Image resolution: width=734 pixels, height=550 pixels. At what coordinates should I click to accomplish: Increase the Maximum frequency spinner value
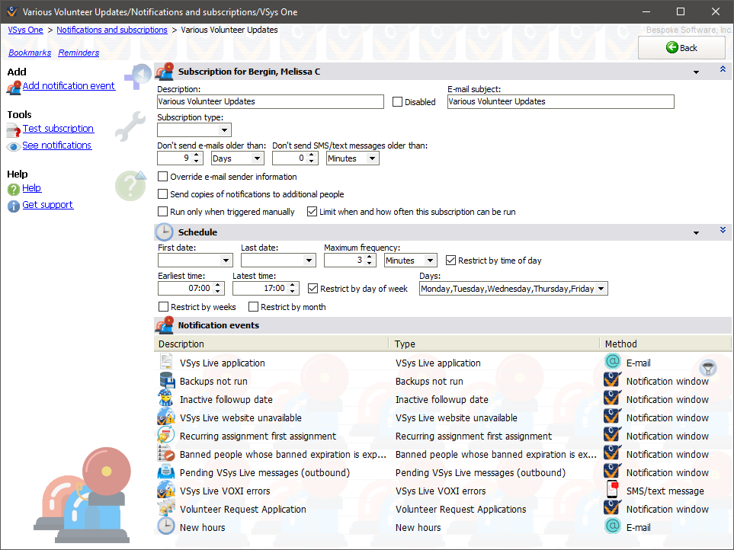coord(370,257)
